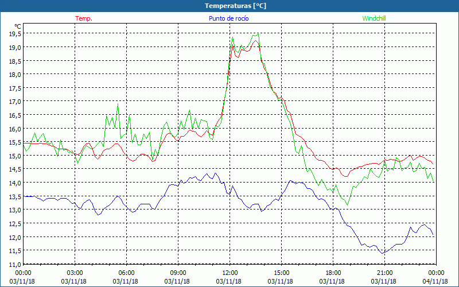This screenshot has width=459, height=287.
Task: Click the 17,0 y-axis value
Action: click(x=15, y=102)
